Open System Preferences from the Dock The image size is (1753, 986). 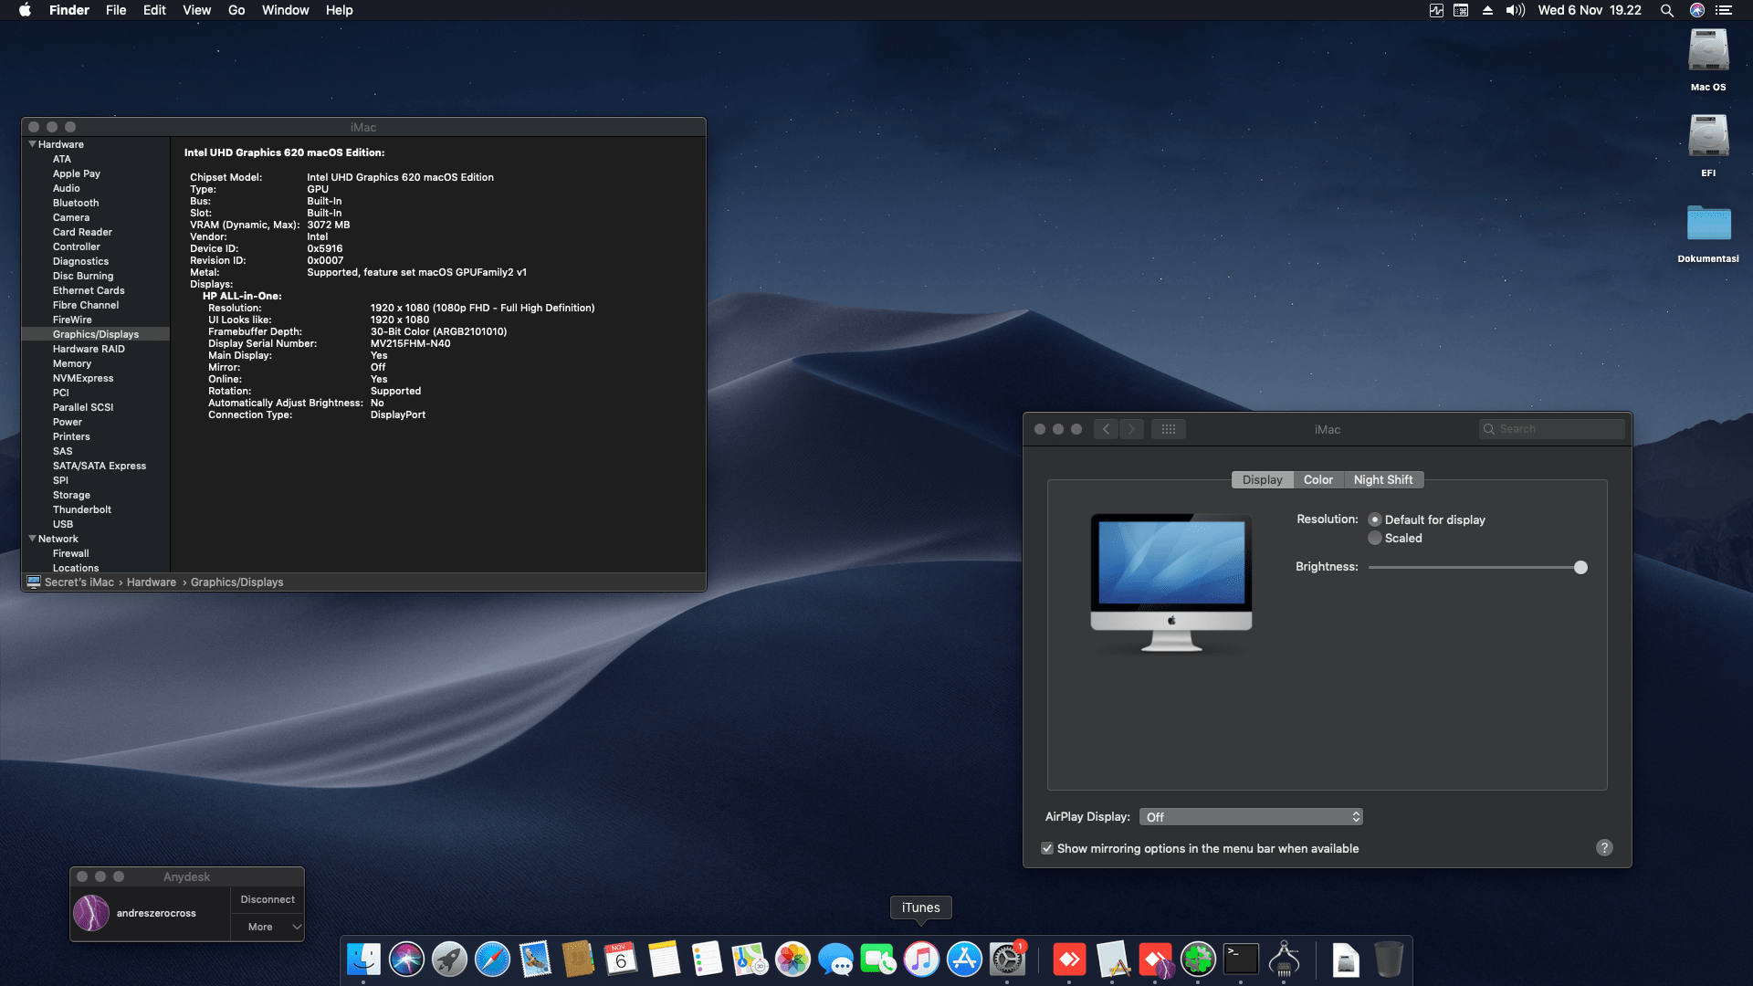point(1008,960)
